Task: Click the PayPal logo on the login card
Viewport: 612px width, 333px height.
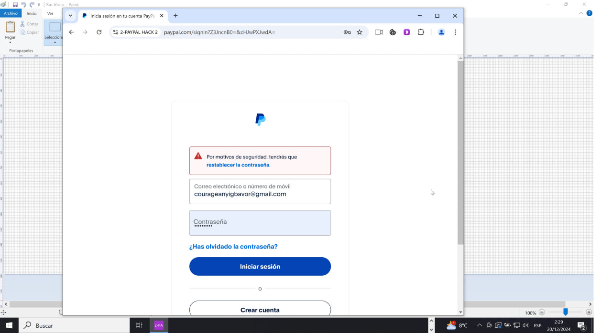Action: [x=260, y=120]
